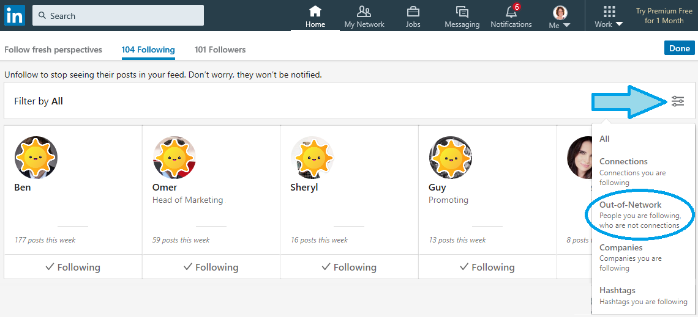Viewport: 698px width, 317px height.
Task: Select Out-of-Network filter option
Action: [x=640, y=215]
